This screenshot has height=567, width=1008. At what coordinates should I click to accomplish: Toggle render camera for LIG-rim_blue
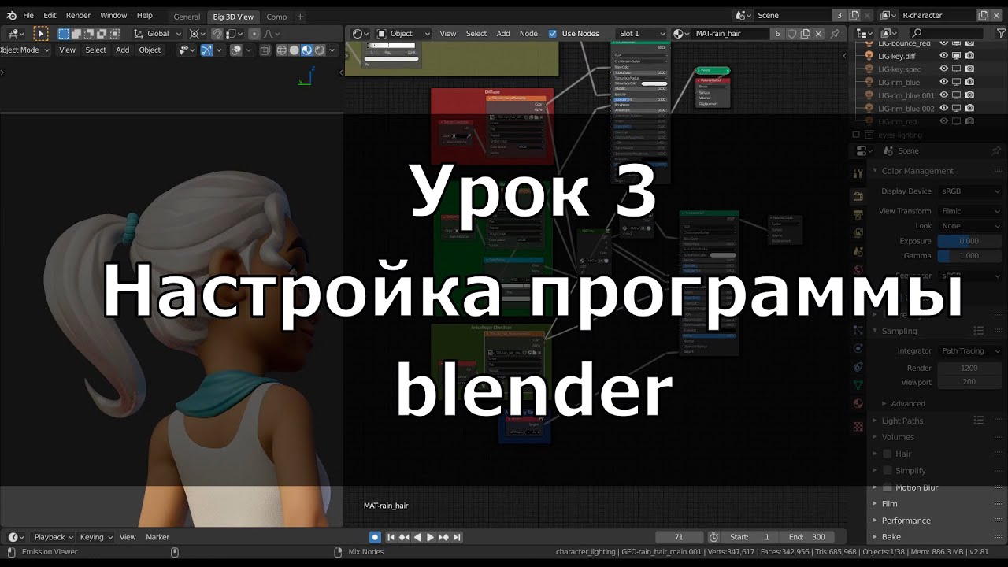pos(969,82)
